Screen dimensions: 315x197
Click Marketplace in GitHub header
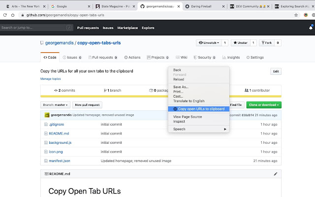pos(127,28)
